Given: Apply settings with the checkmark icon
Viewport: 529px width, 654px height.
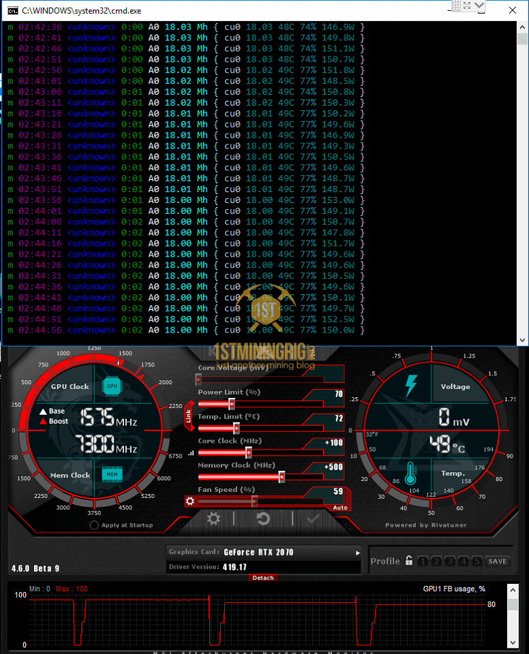Looking at the screenshot, I should (x=313, y=518).
